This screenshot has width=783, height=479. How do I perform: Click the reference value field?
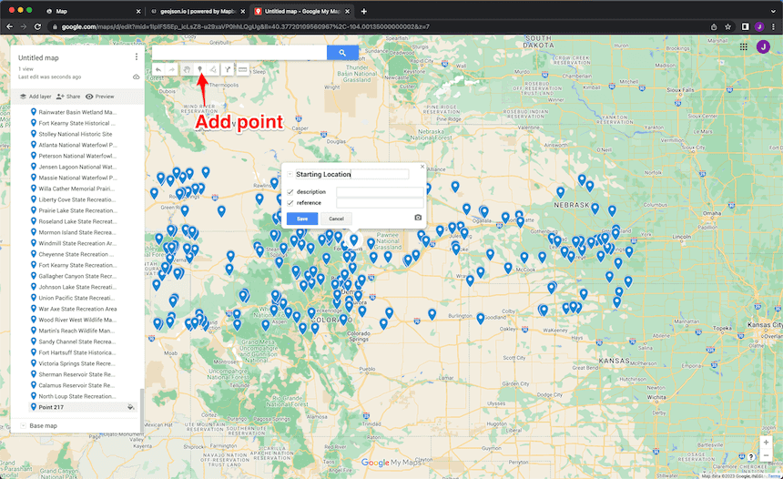tap(380, 203)
